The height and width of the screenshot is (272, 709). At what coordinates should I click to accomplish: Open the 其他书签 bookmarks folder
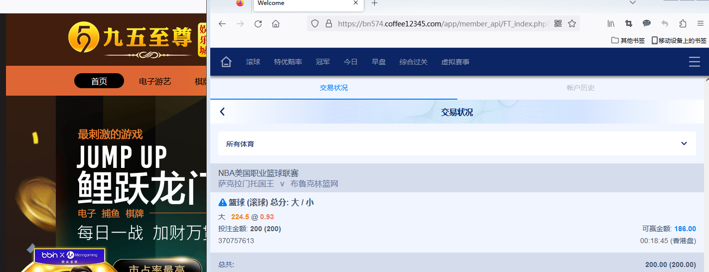[x=628, y=40]
